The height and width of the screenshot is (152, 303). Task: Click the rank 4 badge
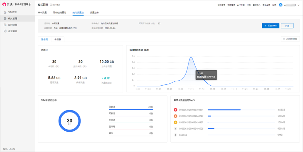point(175,129)
